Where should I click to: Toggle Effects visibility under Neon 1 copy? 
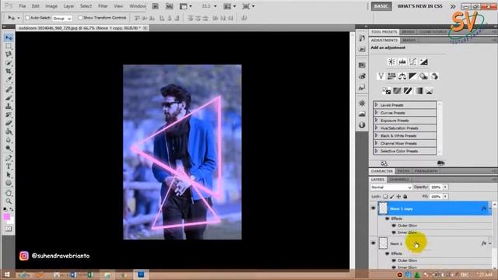coord(388,219)
